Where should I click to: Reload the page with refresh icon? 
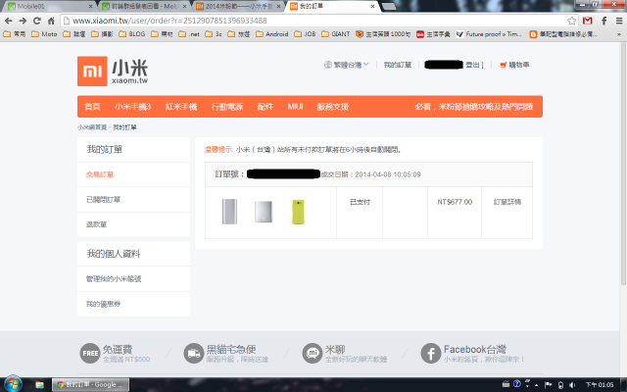pyautogui.click(x=37, y=21)
